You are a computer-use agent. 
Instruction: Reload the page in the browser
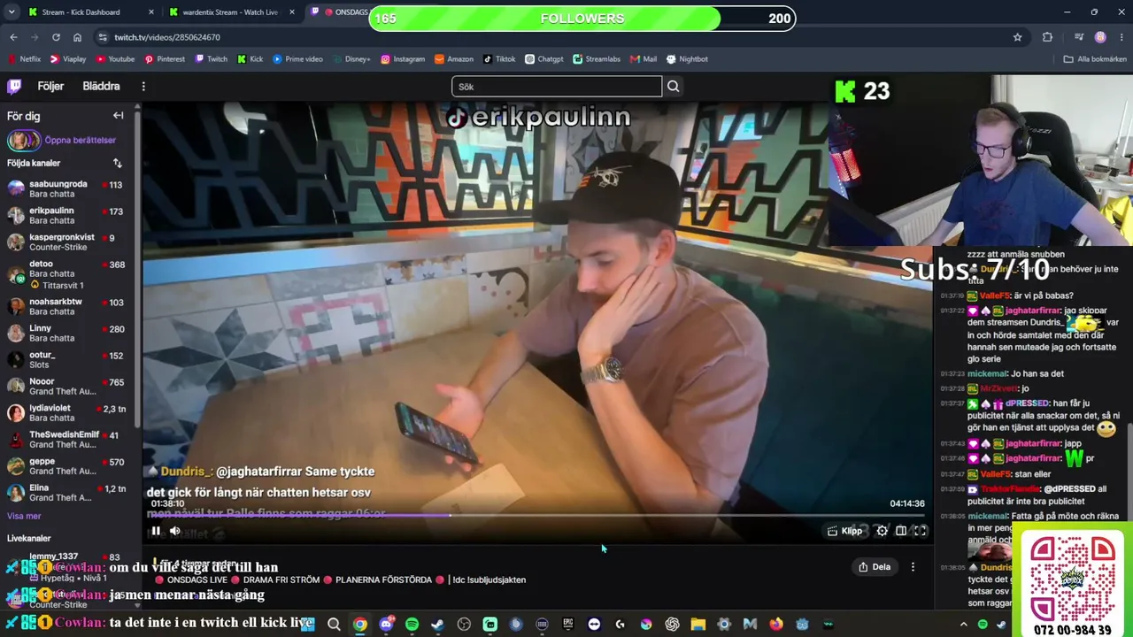[x=56, y=37]
